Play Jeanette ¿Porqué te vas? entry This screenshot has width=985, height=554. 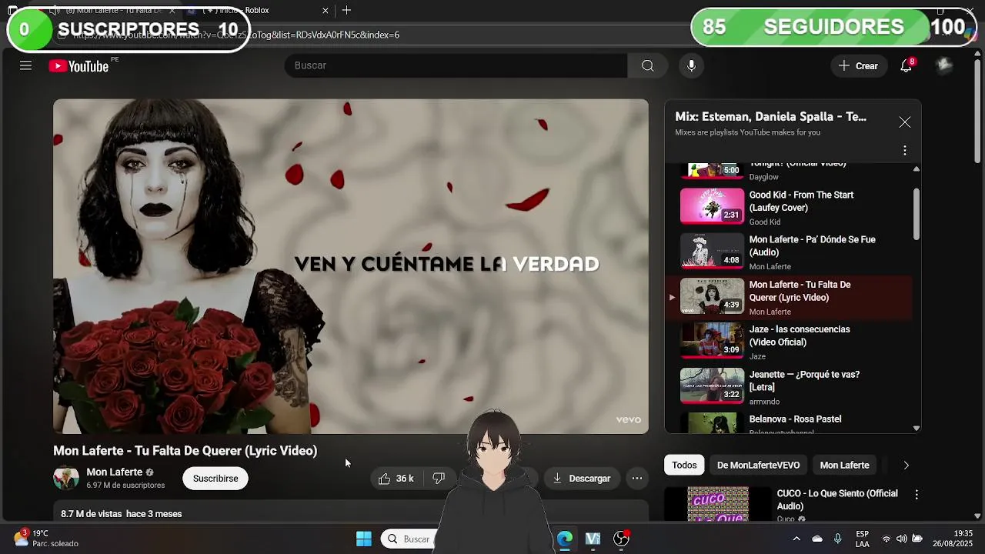(789, 386)
